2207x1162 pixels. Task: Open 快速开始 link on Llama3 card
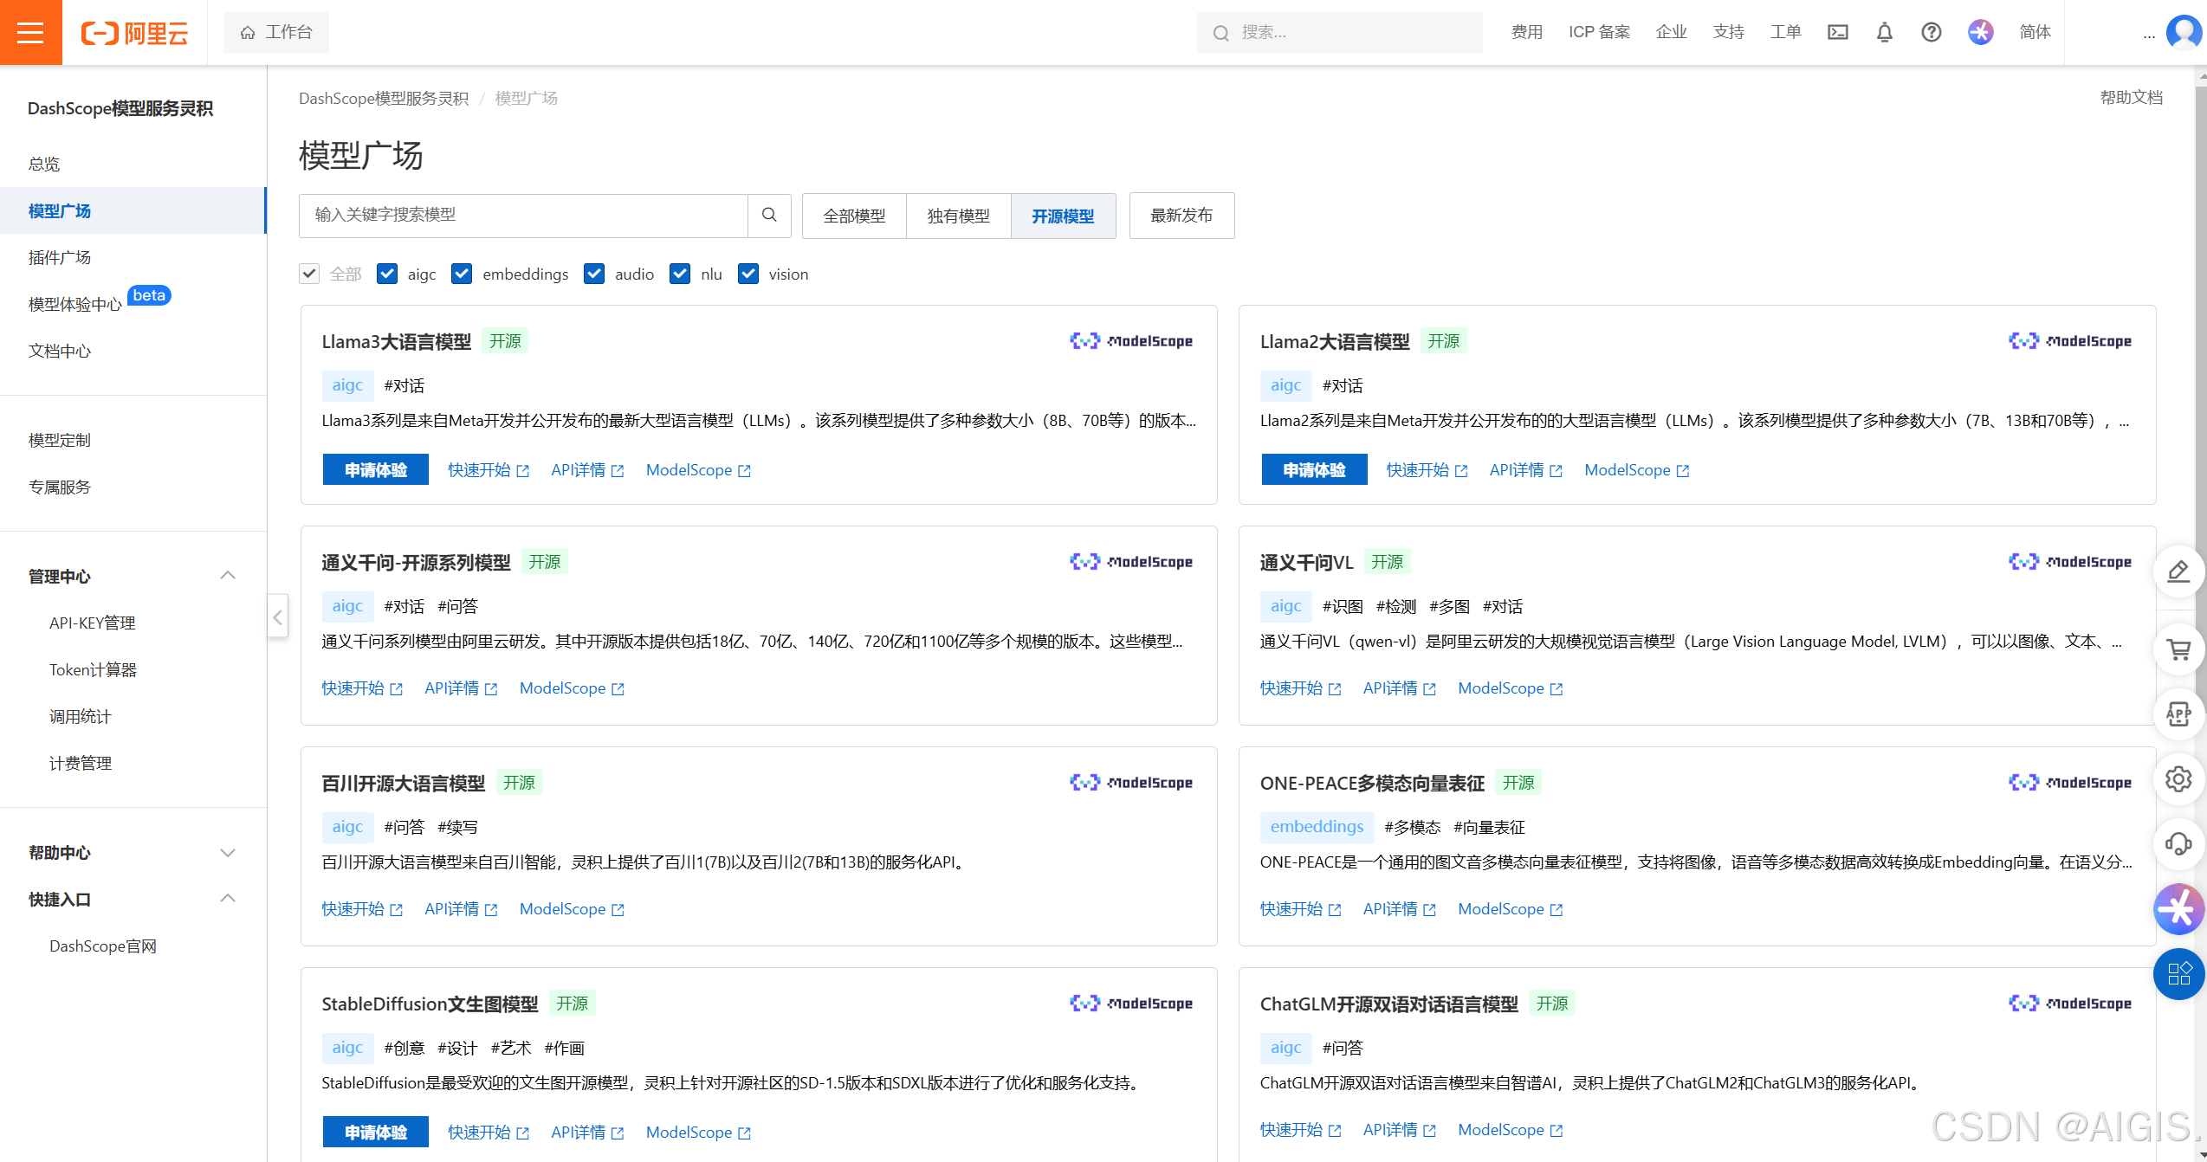pos(489,470)
